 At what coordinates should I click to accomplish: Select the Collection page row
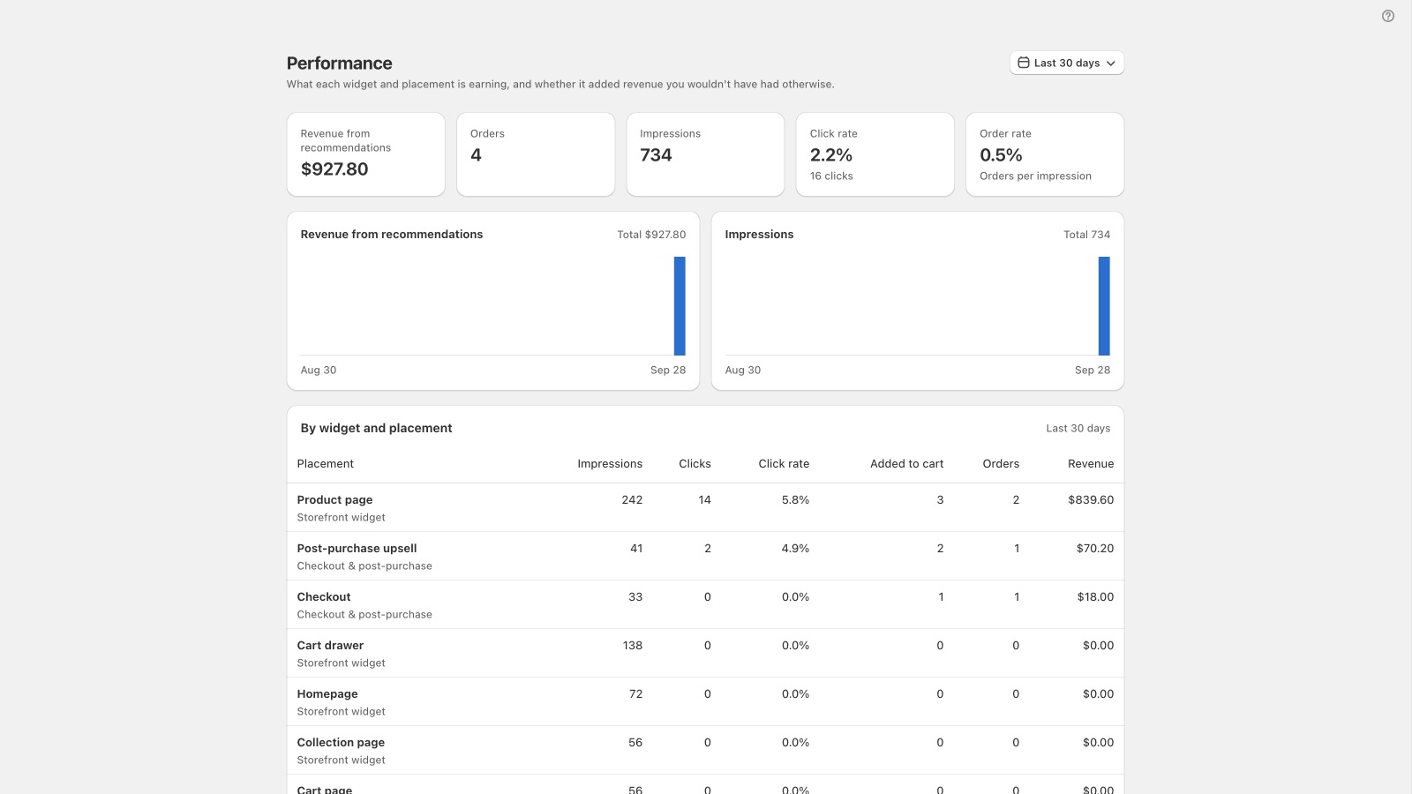point(705,751)
